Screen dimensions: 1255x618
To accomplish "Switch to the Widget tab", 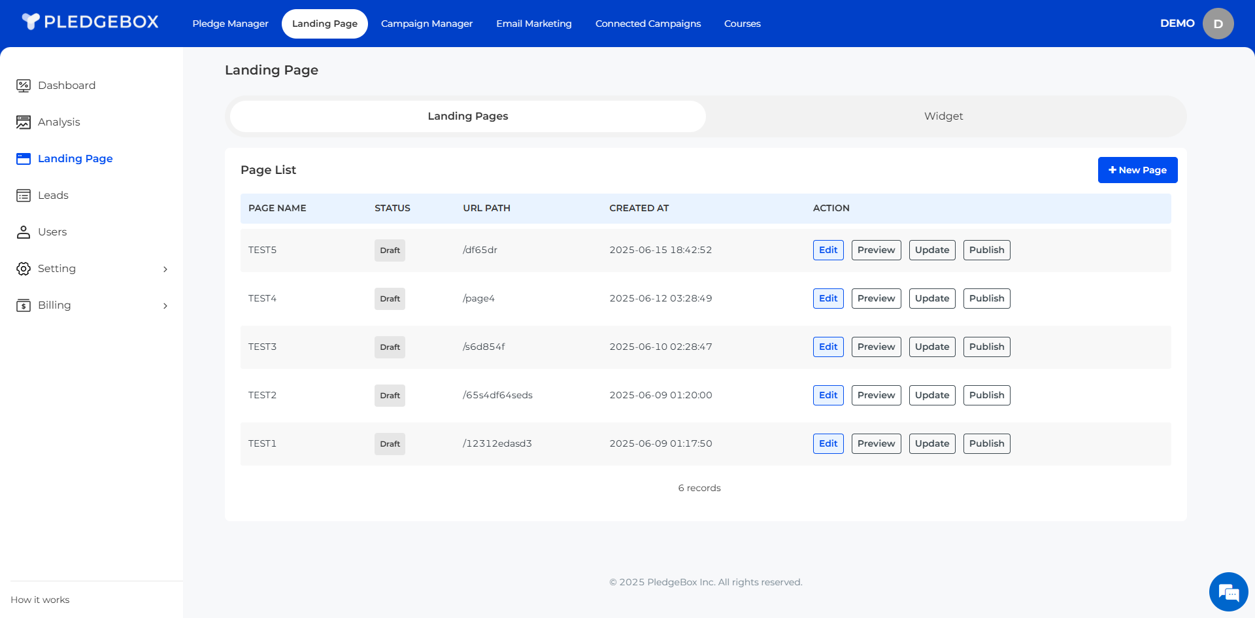I will [944, 116].
